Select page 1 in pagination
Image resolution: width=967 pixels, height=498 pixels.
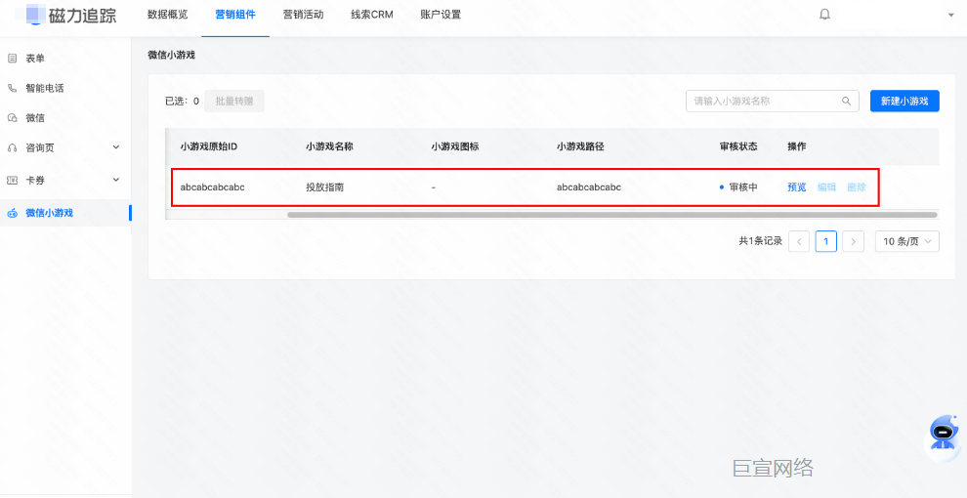click(825, 241)
